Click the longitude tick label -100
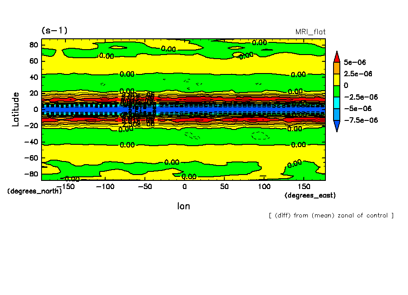Viewport: 408px width, 295px height. [105, 187]
